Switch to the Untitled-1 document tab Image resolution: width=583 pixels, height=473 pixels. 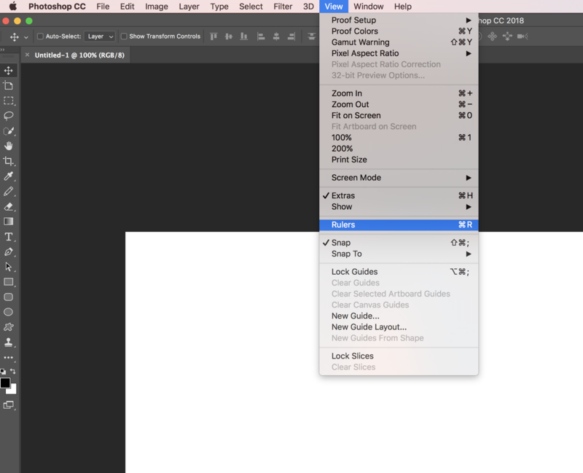coord(79,55)
